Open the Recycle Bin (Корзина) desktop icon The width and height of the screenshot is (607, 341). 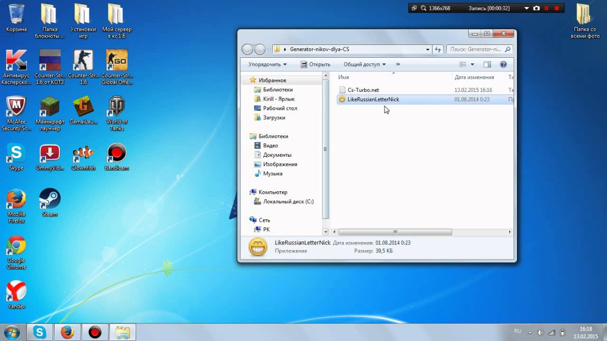click(16, 18)
